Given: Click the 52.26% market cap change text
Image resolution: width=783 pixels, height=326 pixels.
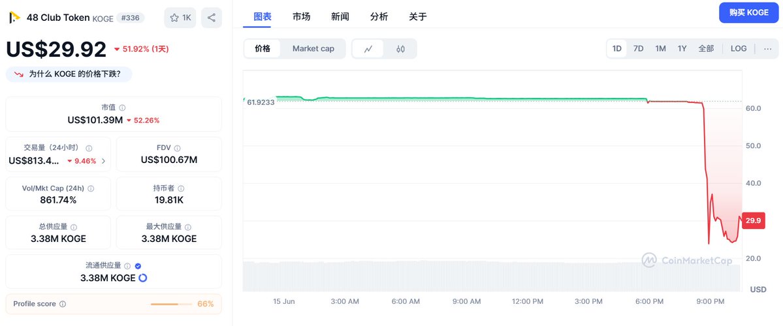Looking at the screenshot, I should click(x=147, y=120).
